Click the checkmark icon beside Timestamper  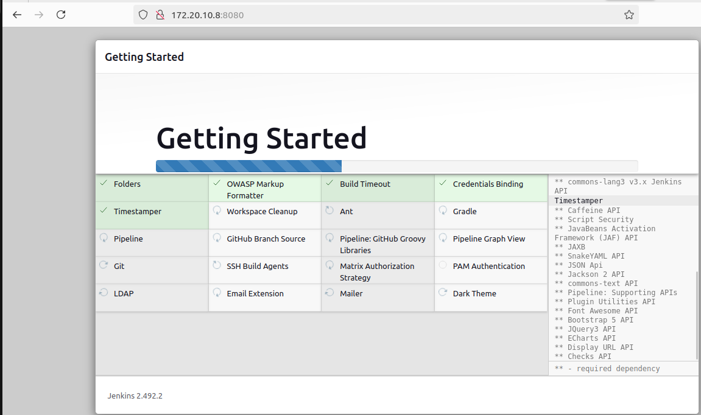104,211
